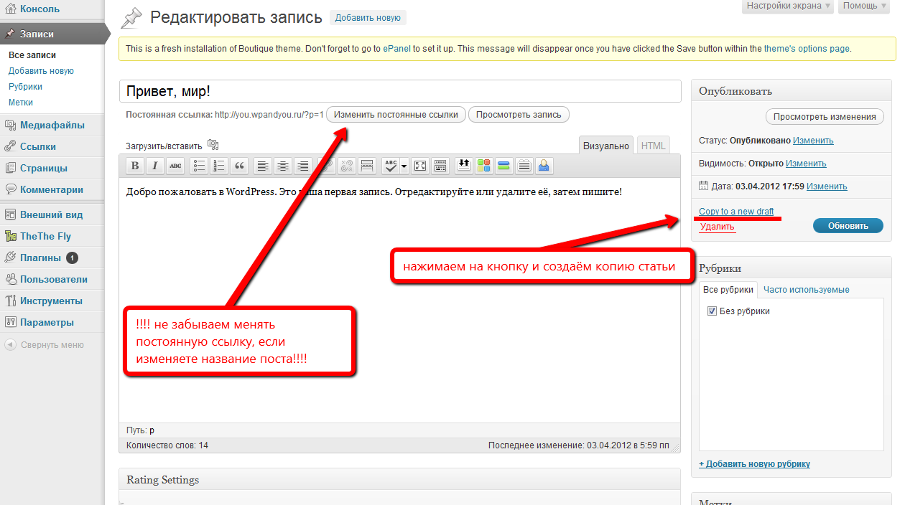This screenshot has height=505, width=905.
Task: Select the Часто используемые categories tab
Action: (x=806, y=290)
